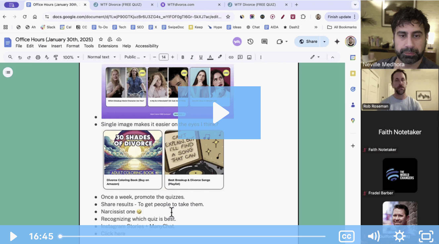The width and height of the screenshot is (439, 244).
Task: Click the underline formatting icon
Action: click(x=200, y=57)
